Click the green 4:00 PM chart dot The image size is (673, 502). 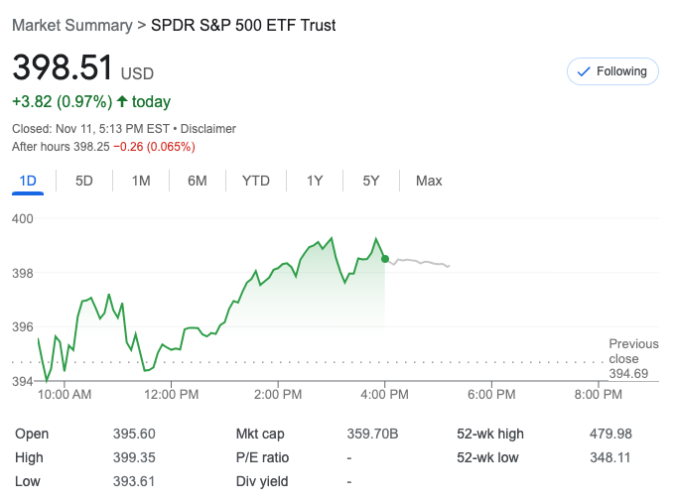[385, 258]
